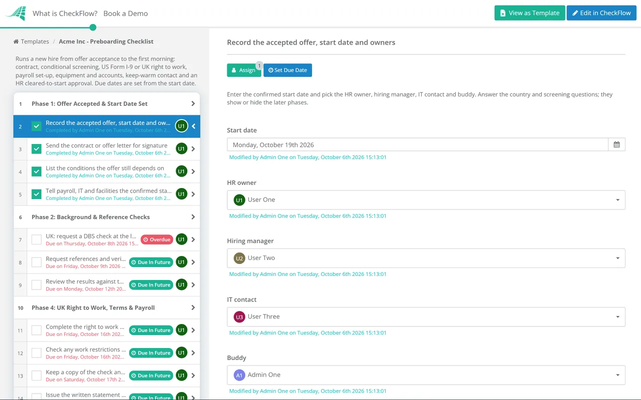641x400 pixels.
Task: Expand Phase 1: Offer Accepted chevron
Action: point(193,103)
